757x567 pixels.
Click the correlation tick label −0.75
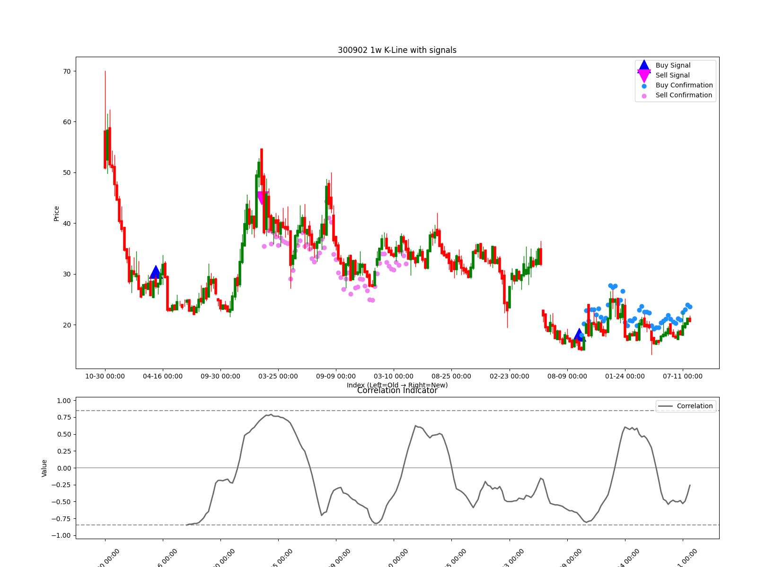[x=62, y=519]
